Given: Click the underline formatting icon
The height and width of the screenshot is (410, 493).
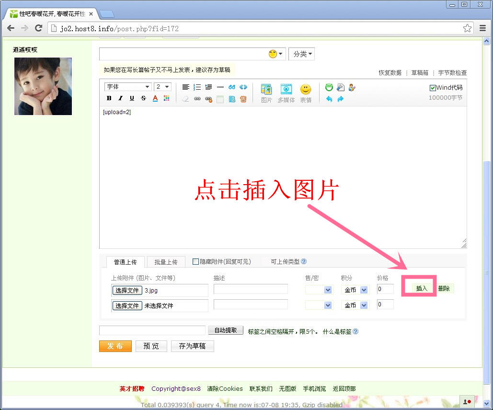Looking at the screenshot, I should 132,98.
